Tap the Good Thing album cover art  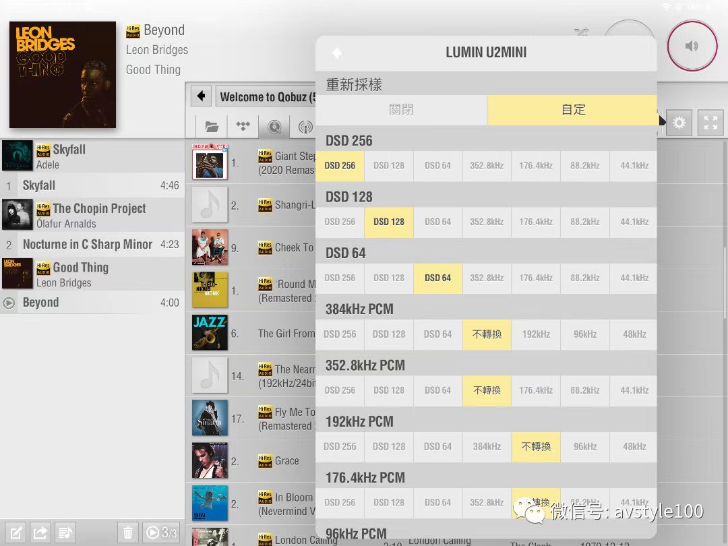pos(63,75)
